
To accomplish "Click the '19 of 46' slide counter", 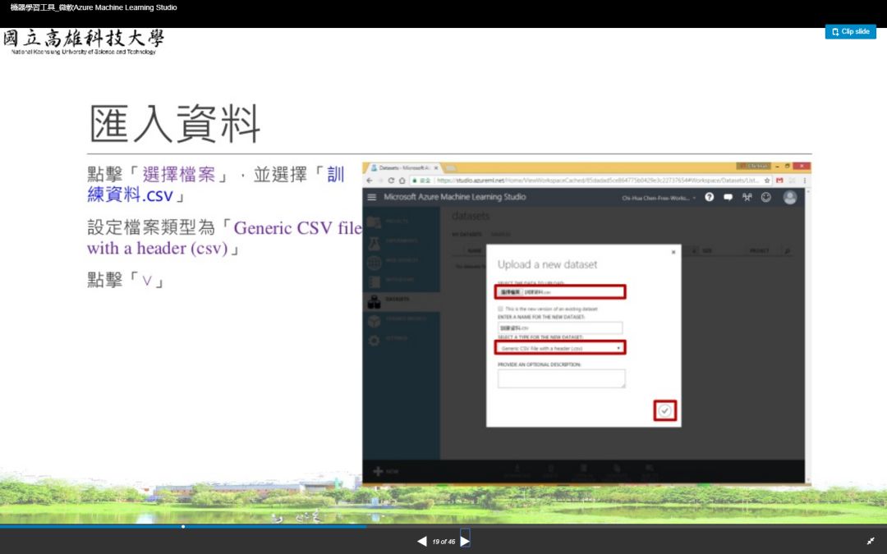I will click(443, 542).
